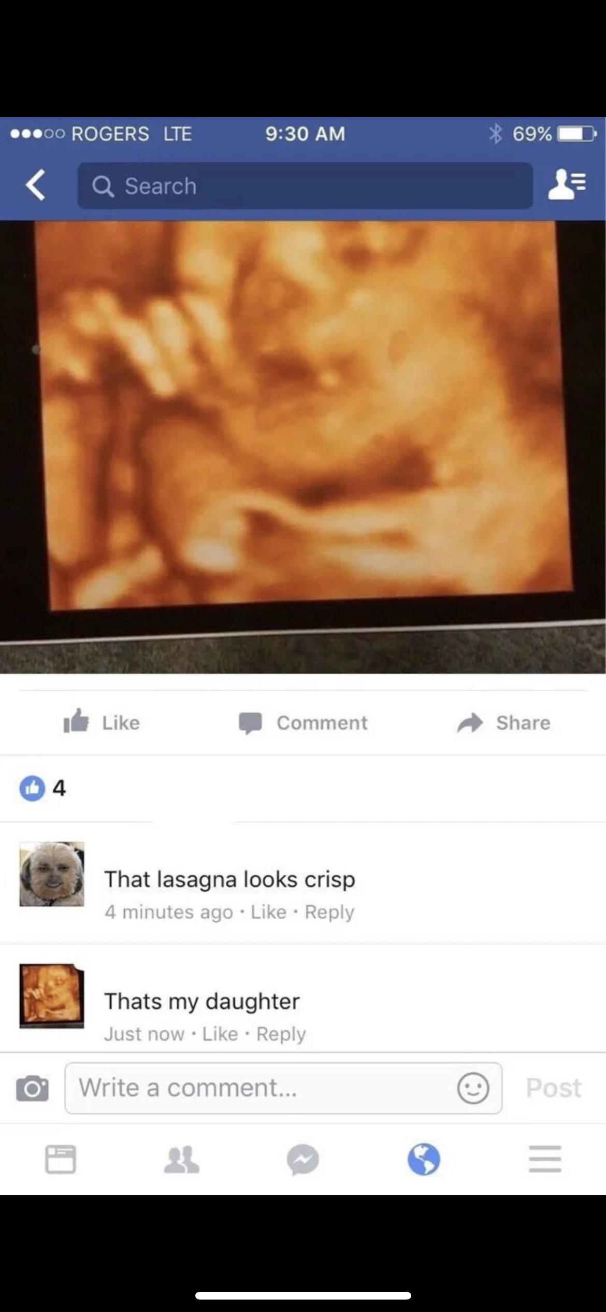The height and width of the screenshot is (1312, 606).
Task: Tap the camera icon to attach photo
Action: click(32, 1088)
